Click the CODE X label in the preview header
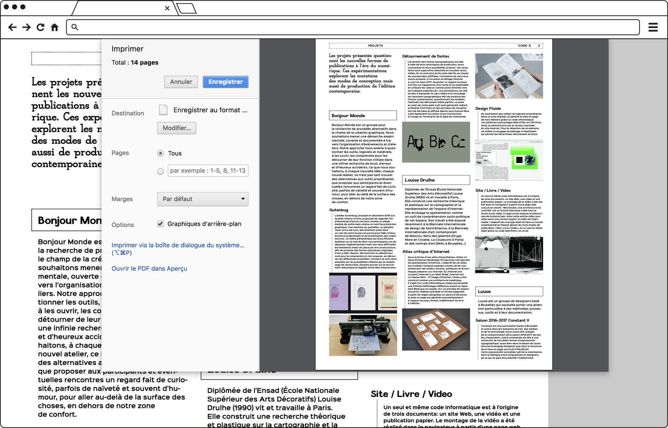The image size is (668, 428). (x=524, y=46)
